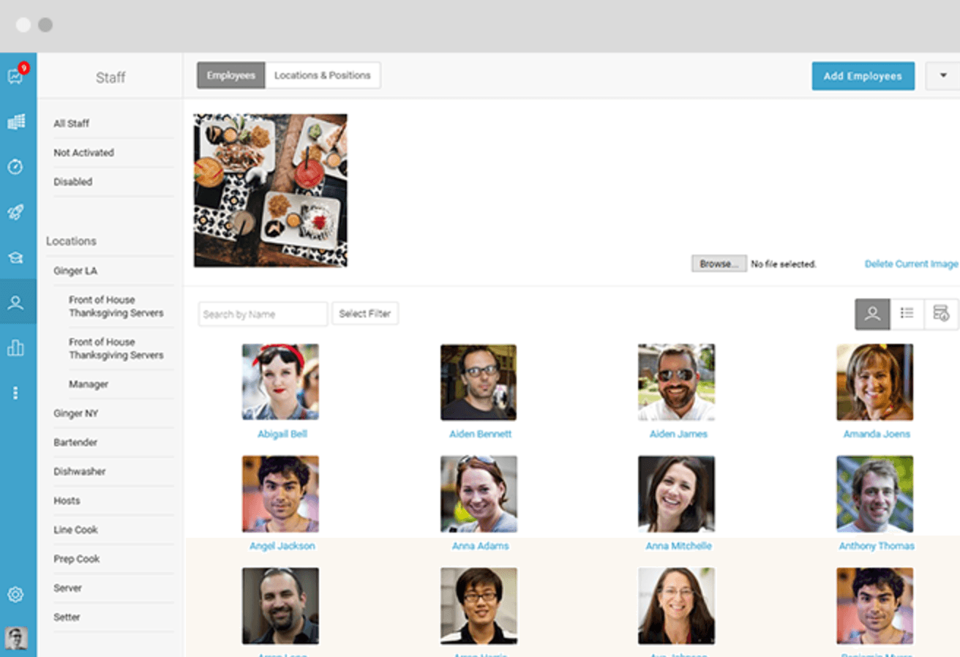Open the bar chart reports icon

point(16,348)
